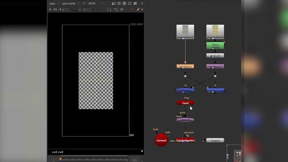Click the dot node below Transform2
Screen dimensions: 288x162
(215, 76)
